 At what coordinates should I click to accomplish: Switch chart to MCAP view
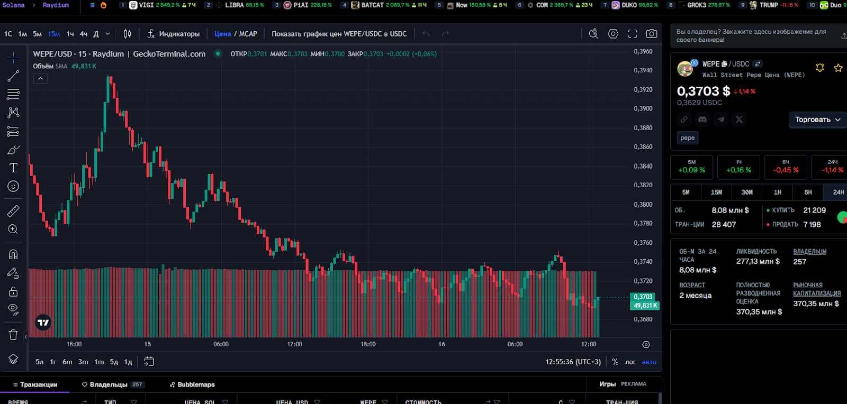click(x=248, y=34)
